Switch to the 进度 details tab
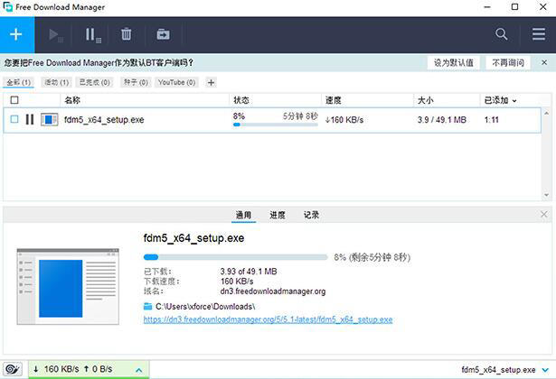Image resolution: width=556 pixels, height=379 pixels. (x=278, y=215)
